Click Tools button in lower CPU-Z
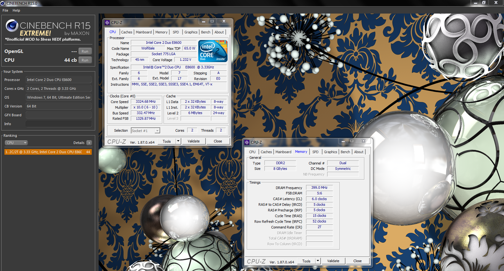Screen dimensions: 504x271 306,261
